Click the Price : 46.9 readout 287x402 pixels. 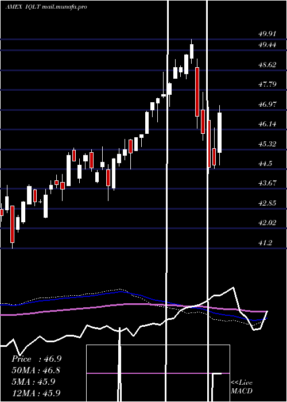point(36,359)
